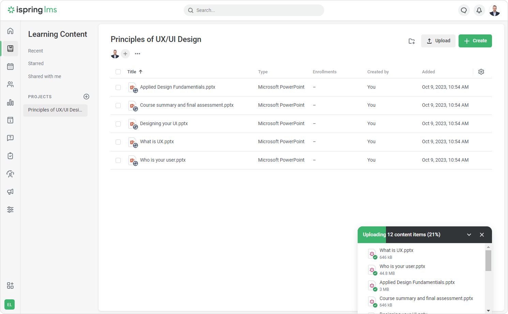508x314 pixels.
Task: Open table column settings gear
Action: [x=481, y=72]
